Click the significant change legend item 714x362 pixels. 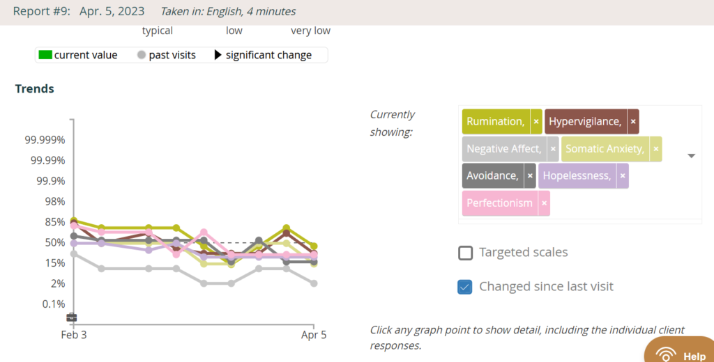263,55
